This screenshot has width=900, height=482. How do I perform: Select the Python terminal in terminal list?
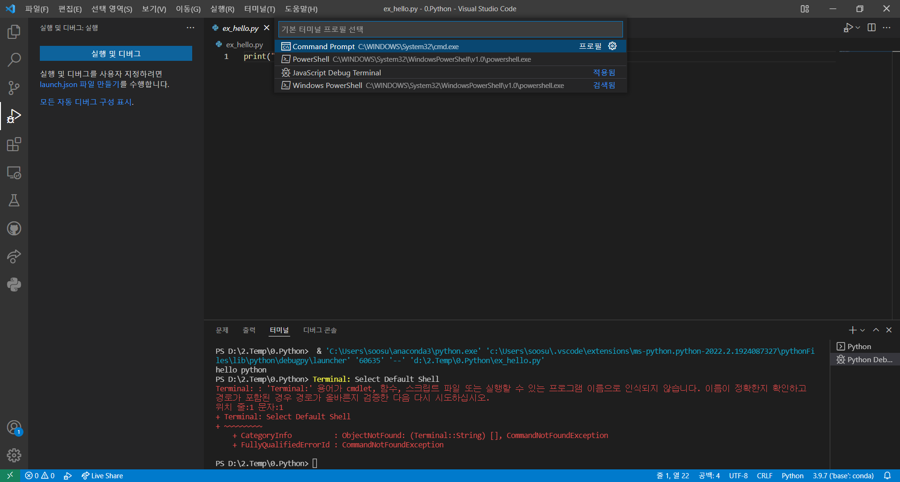point(865,346)
